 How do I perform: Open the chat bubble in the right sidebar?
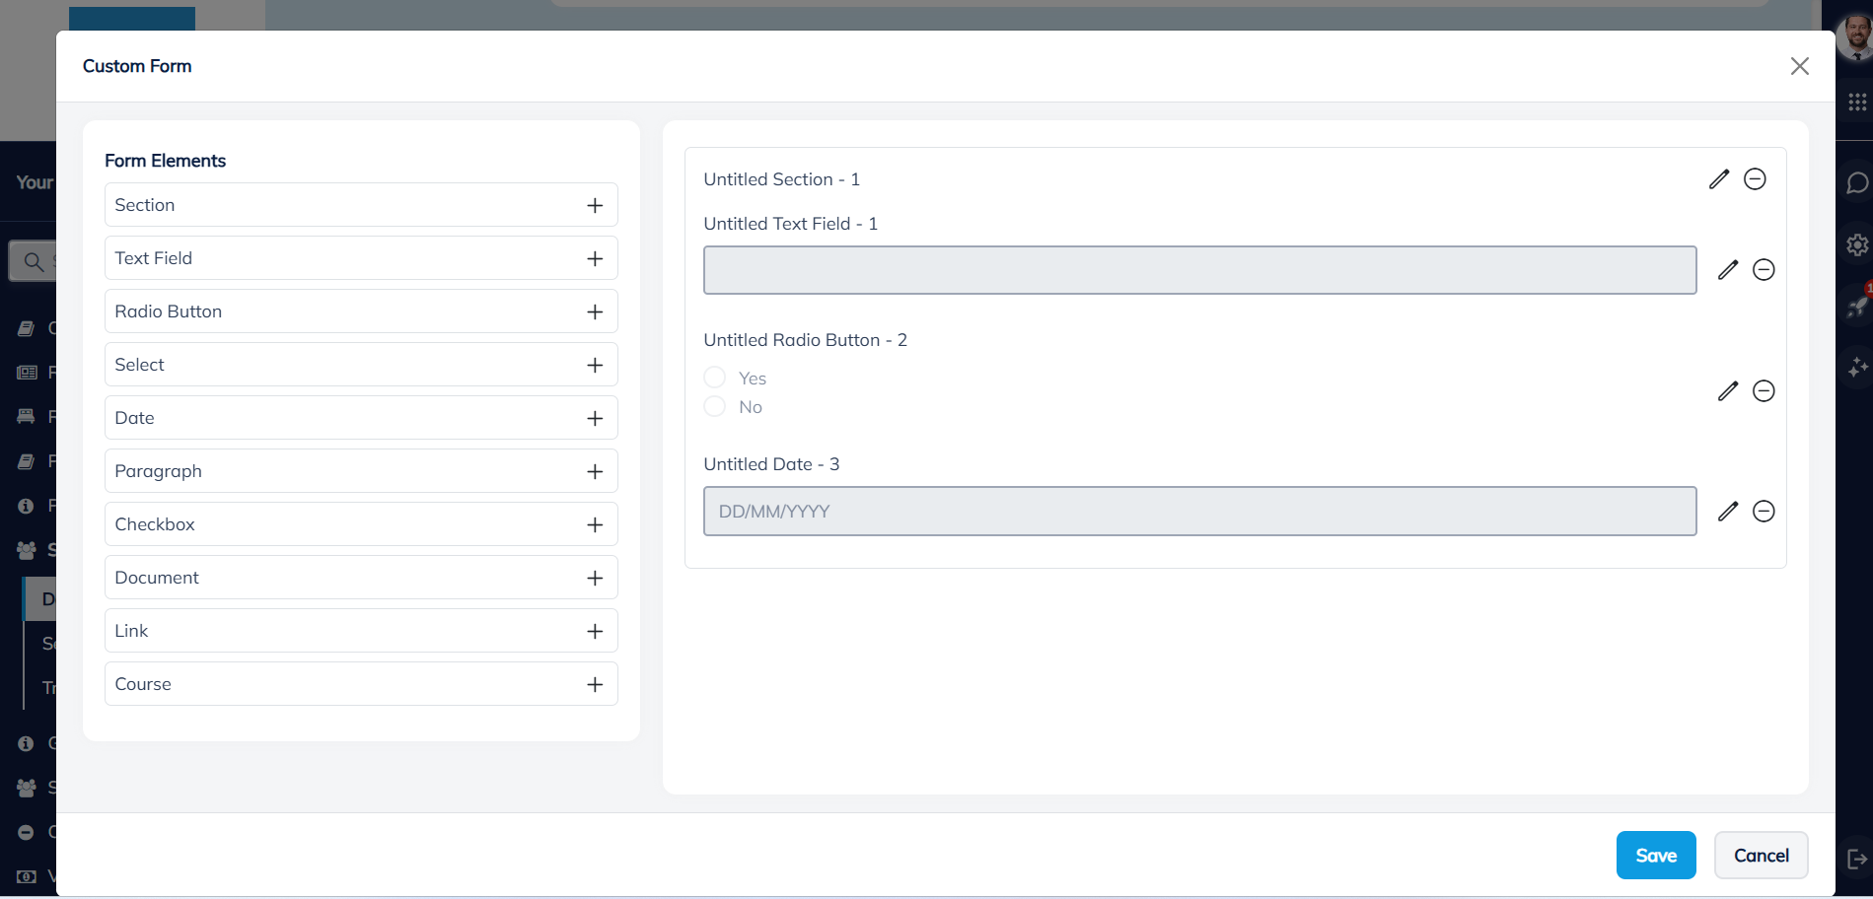pyautogui.click(x=1857, y=182)
